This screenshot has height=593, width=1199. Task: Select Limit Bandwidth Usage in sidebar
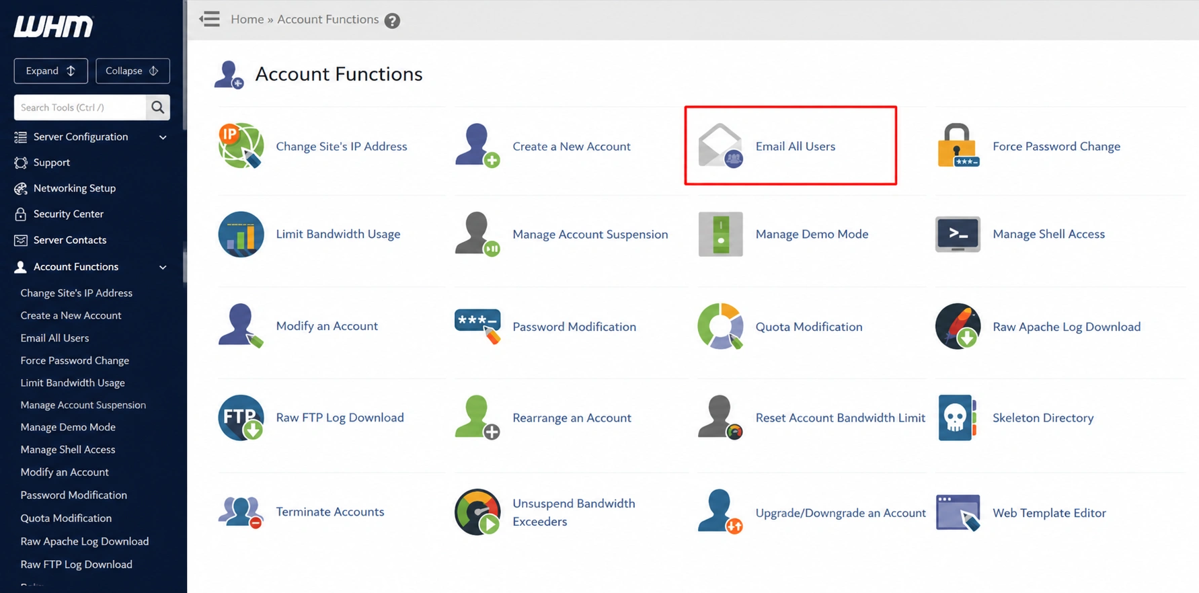(73, 383)
